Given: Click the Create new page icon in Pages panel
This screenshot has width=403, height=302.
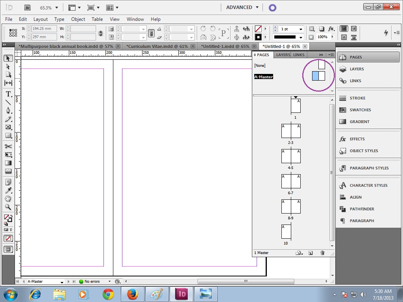Looking at the screenshot, I should [x=311, y=253].
